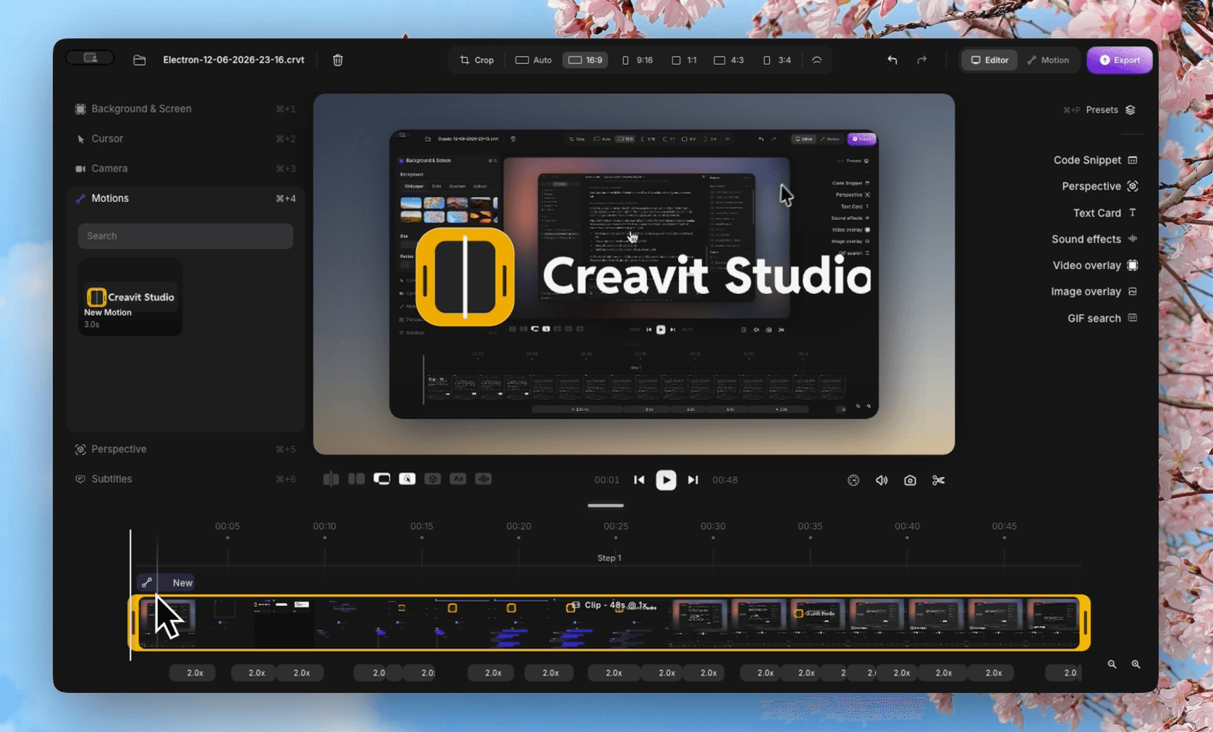The image size is (1213, 732).
Task: Jump to 00:25 on timeline ruler
Action: pyautogui.click(x=616, y=526)
